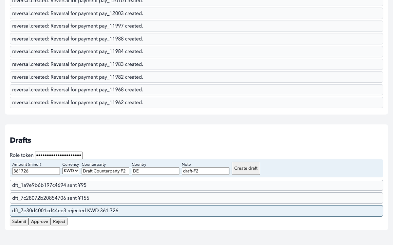Screen dimensions: 393x245
Task: Select the reversal event for pay_11982
Action: pyautogui.click(x=196, y=77)
